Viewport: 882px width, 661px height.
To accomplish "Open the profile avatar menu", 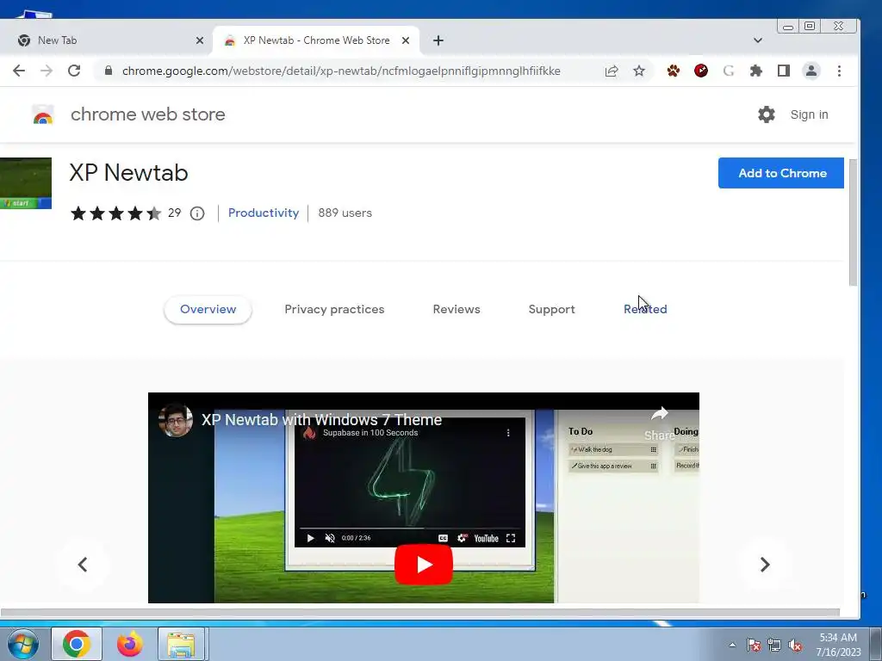I will [811, 71].
